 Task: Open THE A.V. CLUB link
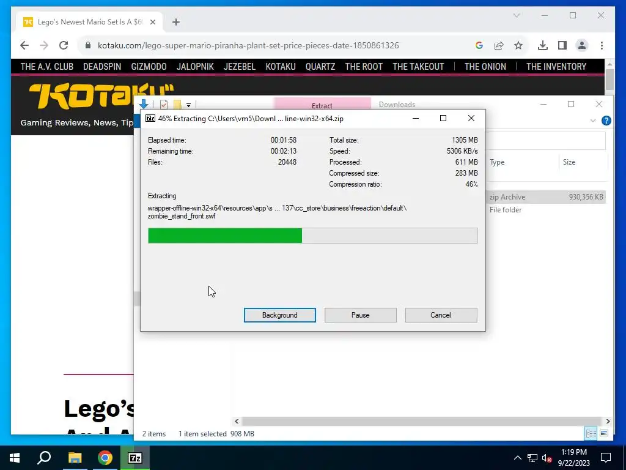click(x=46, y=66)
